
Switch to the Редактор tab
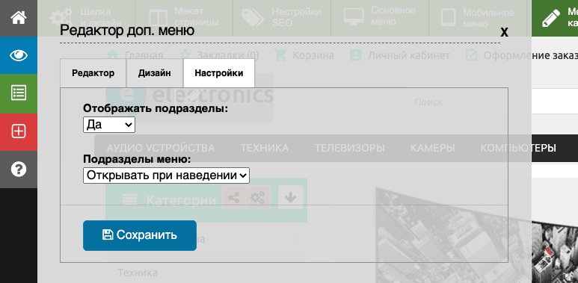(x=93, y=73)
